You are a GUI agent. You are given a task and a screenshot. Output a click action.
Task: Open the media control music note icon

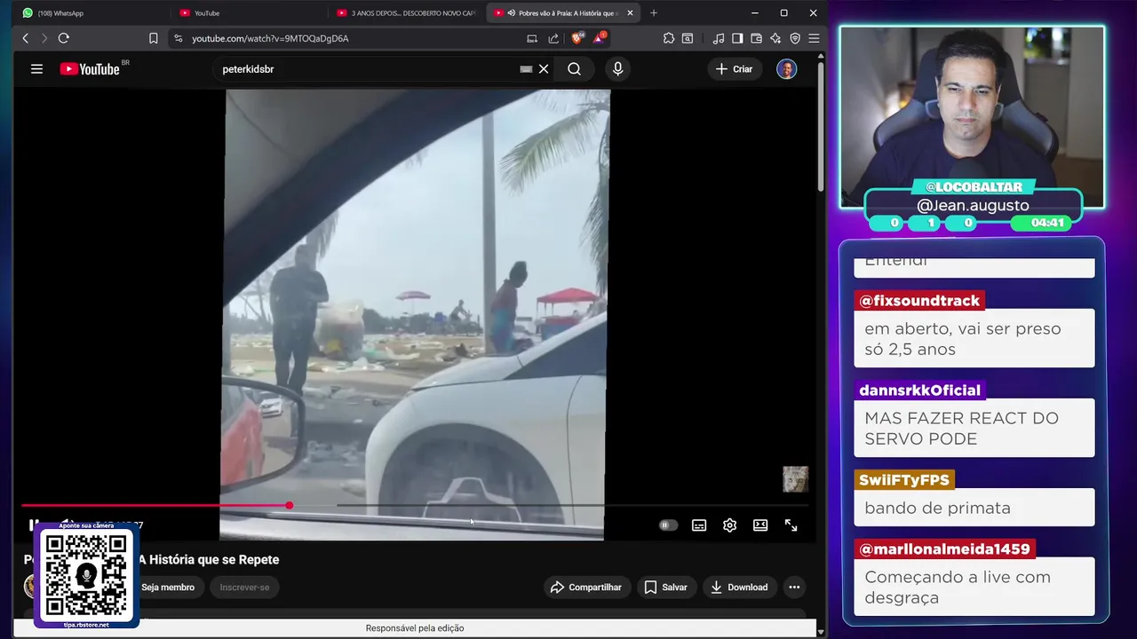pos(718,38)
